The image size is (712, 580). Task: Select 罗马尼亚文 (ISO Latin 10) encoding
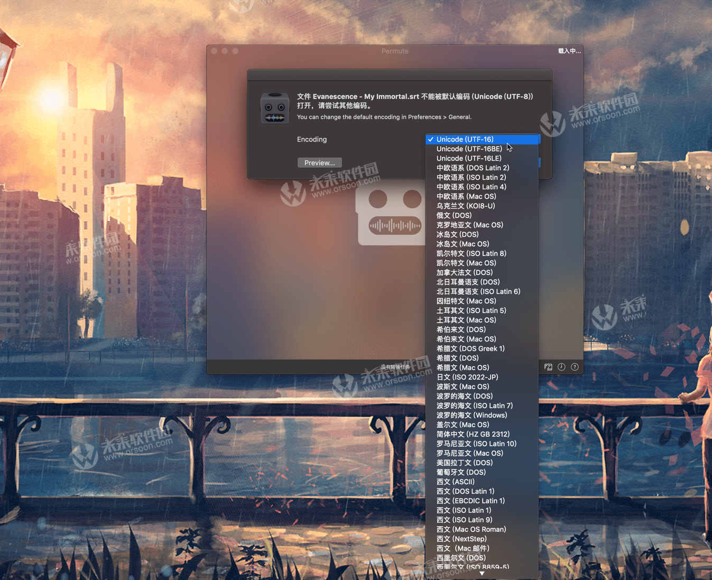point(482,444)
